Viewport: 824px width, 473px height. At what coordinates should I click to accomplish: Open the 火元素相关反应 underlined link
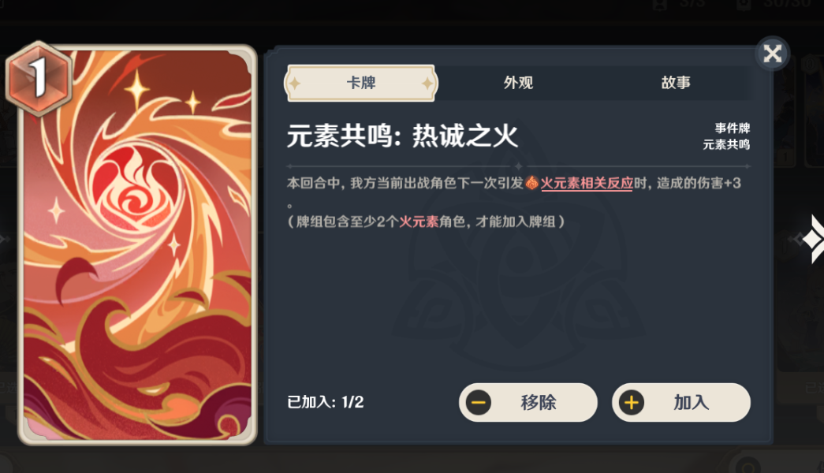click(x=587, y=184)
